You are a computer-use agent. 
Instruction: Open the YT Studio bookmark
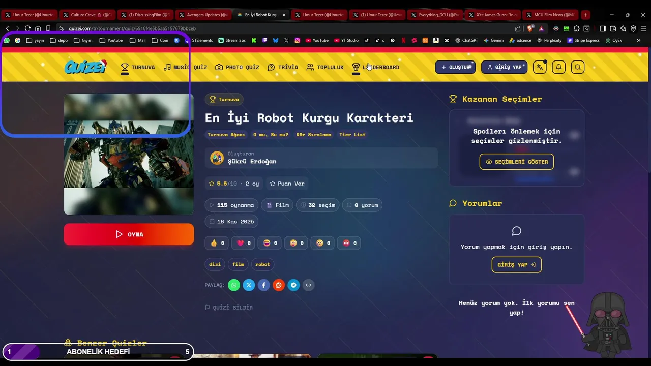(346, 40)
